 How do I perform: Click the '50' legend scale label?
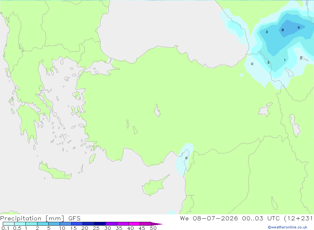pyautogui.click(x=153, y=228)
